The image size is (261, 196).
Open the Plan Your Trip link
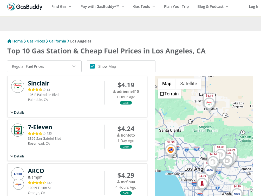tap(176, 7)
